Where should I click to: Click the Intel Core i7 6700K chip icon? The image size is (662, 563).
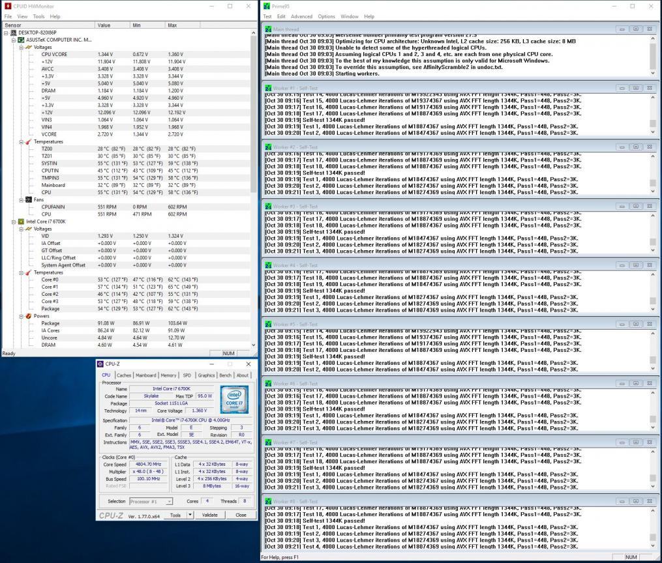click(x=21, y=222)
